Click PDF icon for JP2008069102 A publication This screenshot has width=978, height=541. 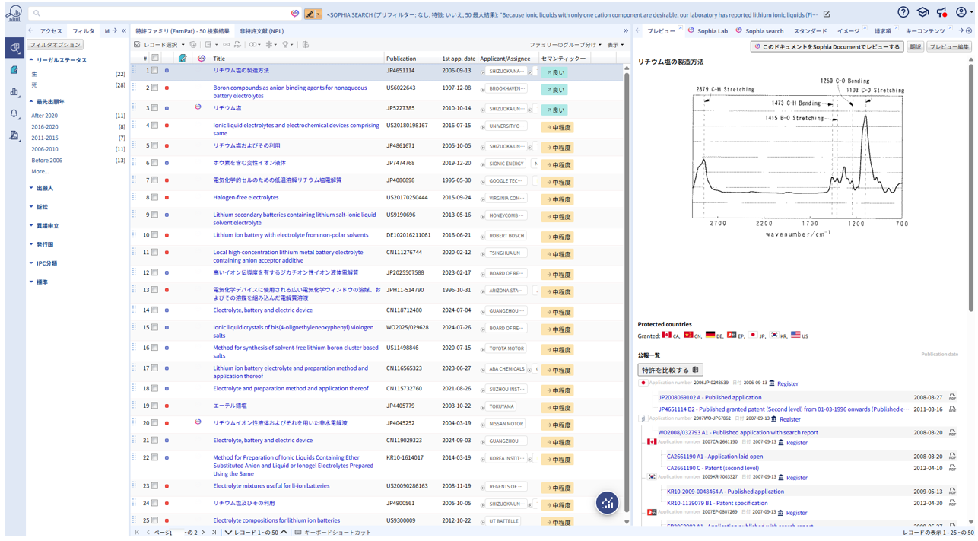click(952, 397)
